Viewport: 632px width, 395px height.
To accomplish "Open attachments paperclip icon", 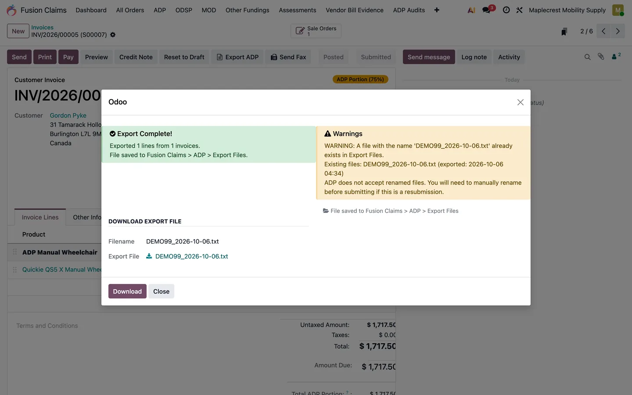I will [x=601, y=57].
